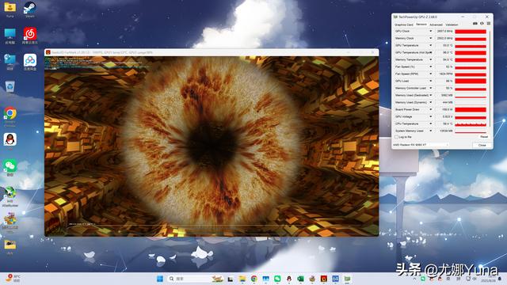Click the GPU Clock red graph
Image resolution: width=507 pixels, height=285 pixels.
pyautogui.click(x=471, y=32)
